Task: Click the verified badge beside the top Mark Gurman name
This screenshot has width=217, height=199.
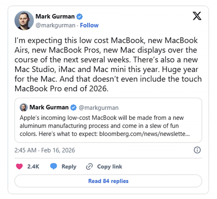Action: [79, 17]
